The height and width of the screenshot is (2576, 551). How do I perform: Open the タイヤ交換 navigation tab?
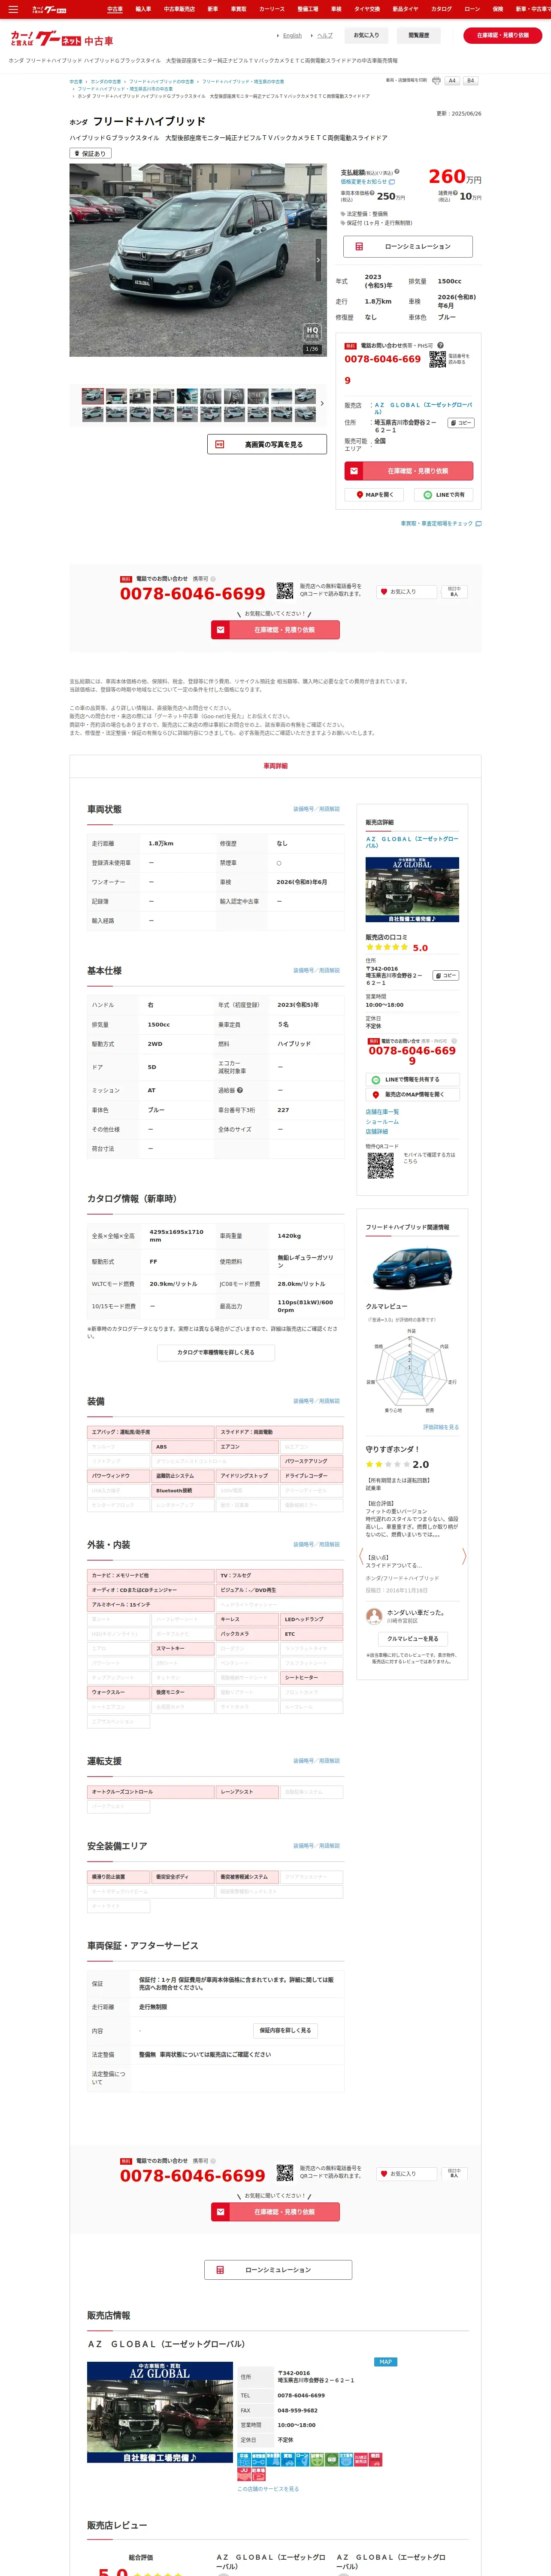pyautogui.click(x=366, y=9)
